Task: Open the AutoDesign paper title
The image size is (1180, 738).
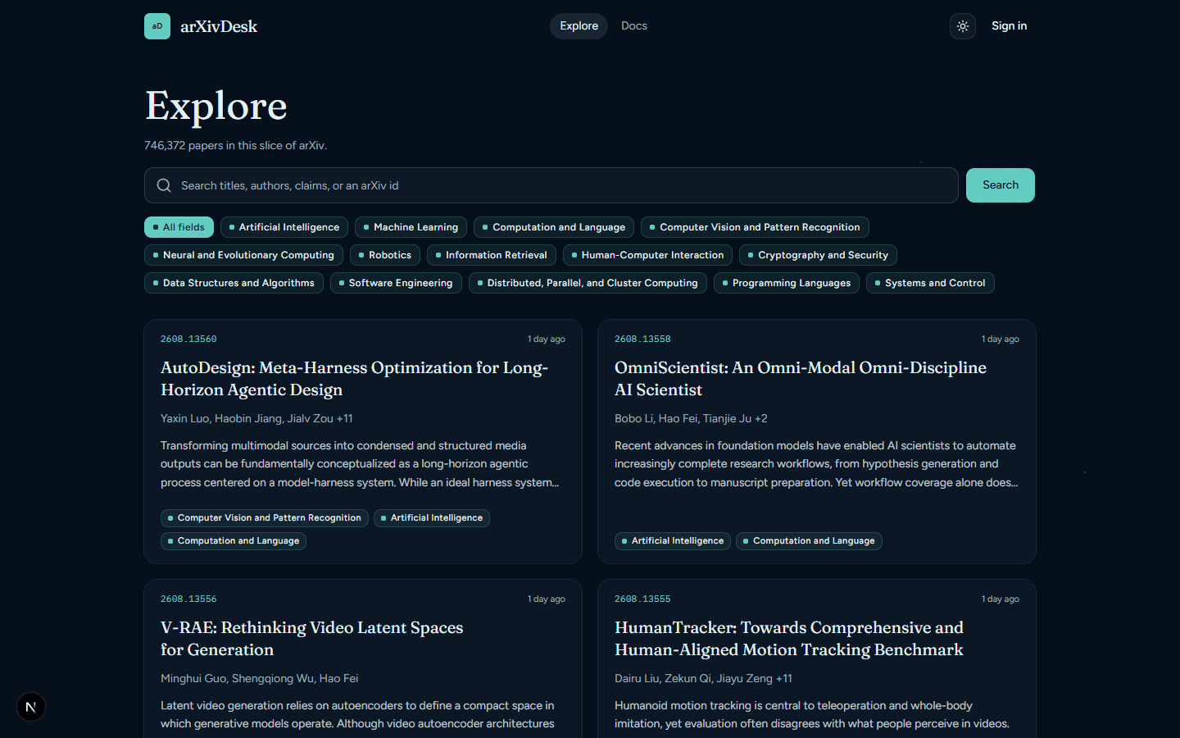Action: click(x=355, y=379)
